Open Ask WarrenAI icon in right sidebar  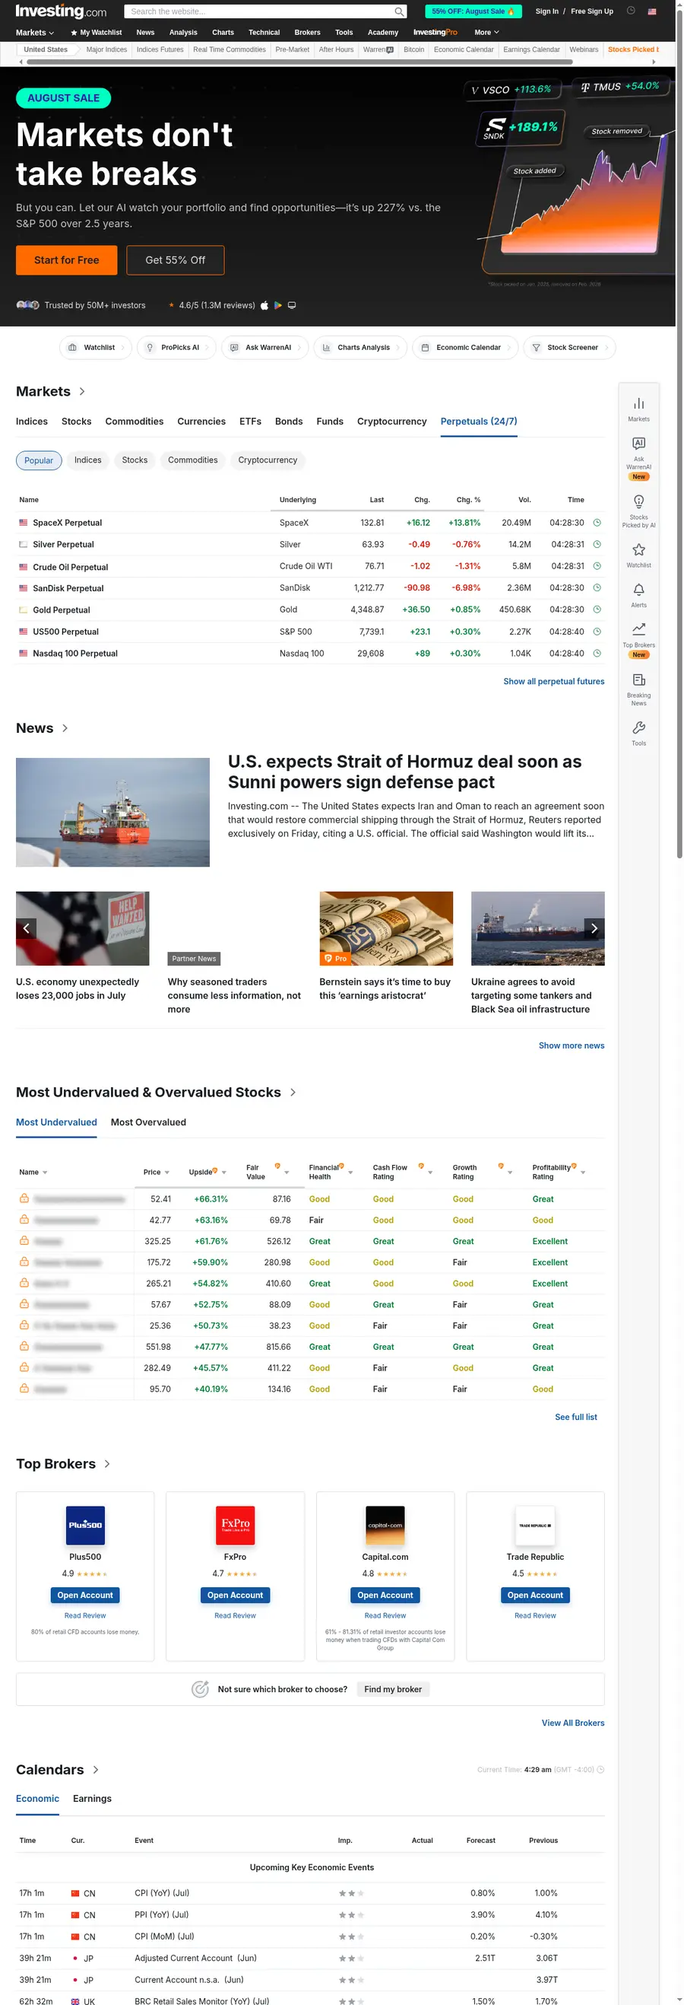[639, 444]
